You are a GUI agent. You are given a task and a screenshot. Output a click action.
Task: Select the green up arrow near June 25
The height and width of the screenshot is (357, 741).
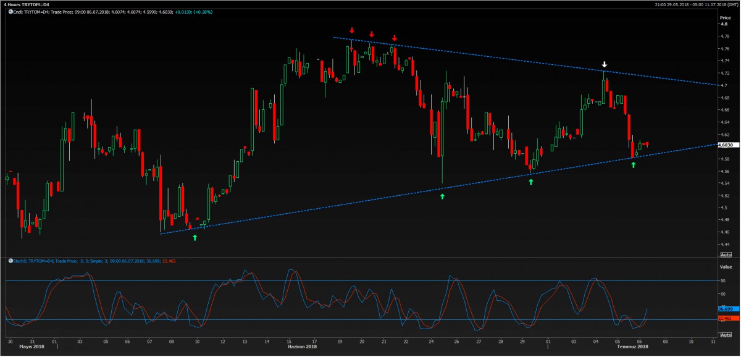tap(442, 196)
